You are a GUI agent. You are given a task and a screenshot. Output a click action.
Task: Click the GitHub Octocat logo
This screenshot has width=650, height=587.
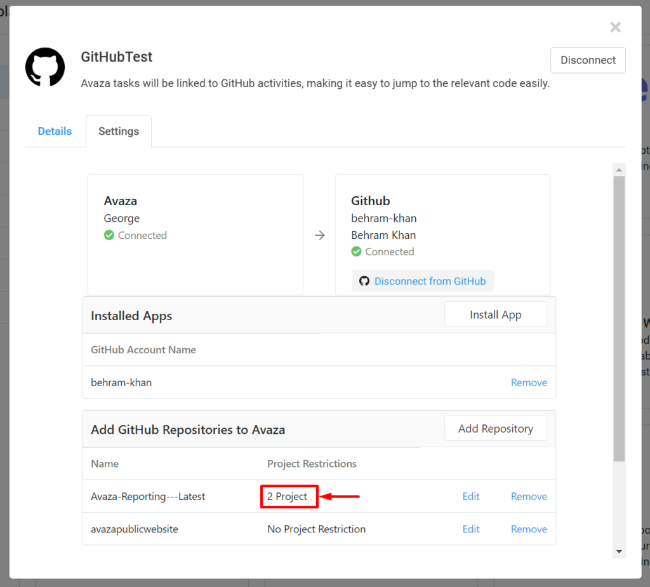(x=45, y=67)
